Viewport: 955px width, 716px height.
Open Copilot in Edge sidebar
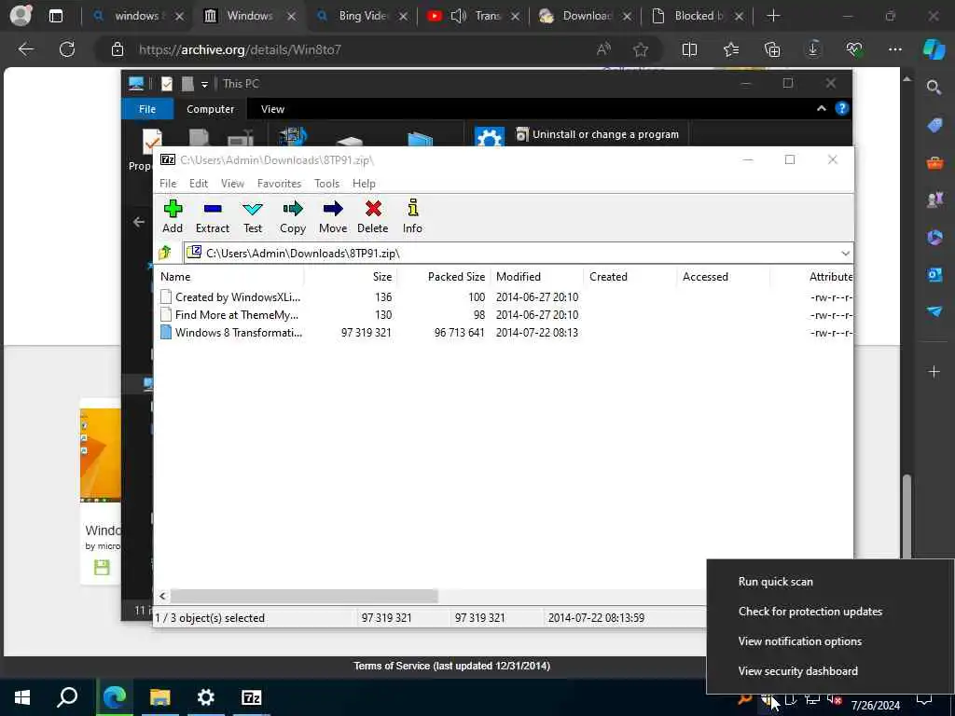click(x=934, y=49)
